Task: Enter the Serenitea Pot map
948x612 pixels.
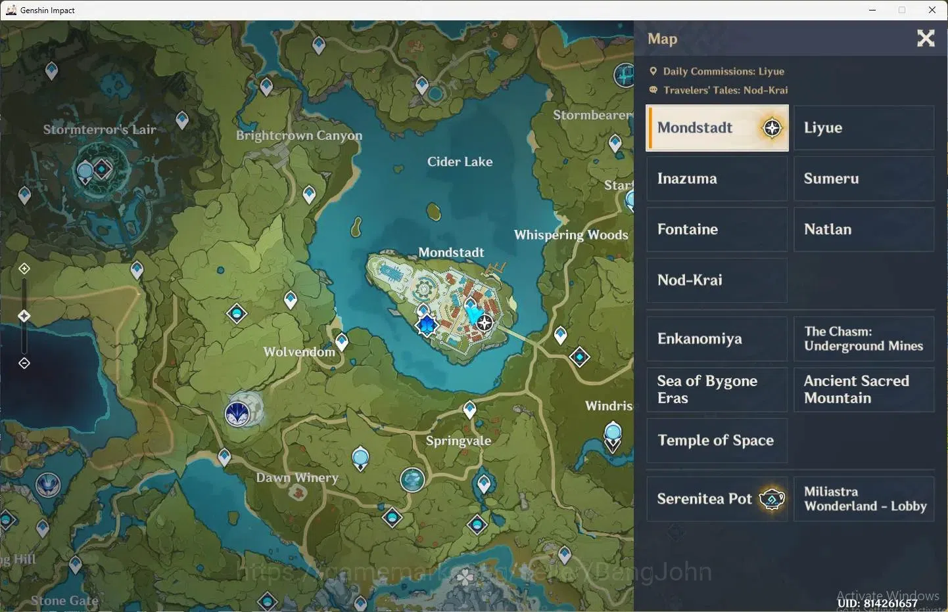Action: [717, 499]
